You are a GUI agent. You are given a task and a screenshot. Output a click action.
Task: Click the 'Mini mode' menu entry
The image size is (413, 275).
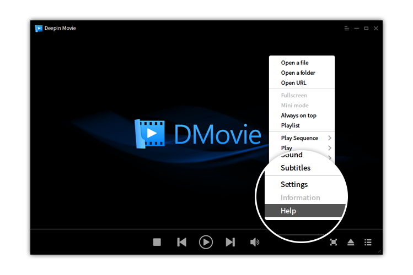click(x=302, y=105)
